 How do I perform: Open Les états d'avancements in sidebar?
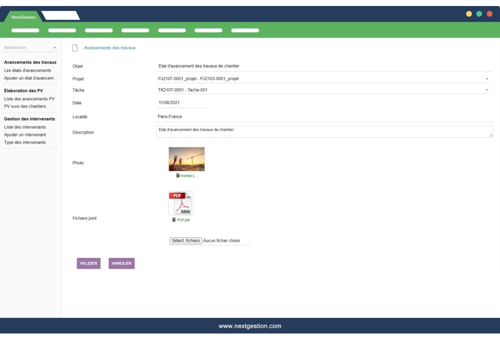point(27,71)
